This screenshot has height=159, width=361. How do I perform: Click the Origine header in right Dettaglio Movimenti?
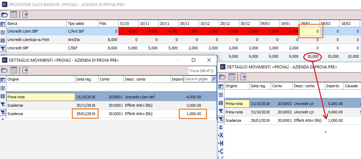(237, 86)
